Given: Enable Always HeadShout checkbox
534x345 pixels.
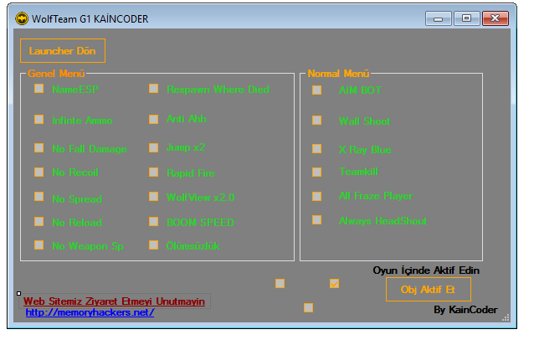Looking at the screenshot, I should pyautogui.click(x=316, y=220).
